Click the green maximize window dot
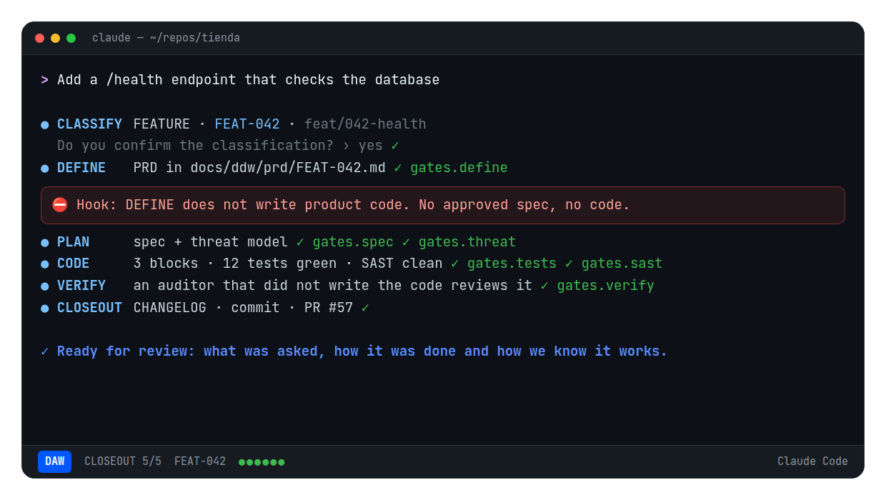 click(71, 38)
